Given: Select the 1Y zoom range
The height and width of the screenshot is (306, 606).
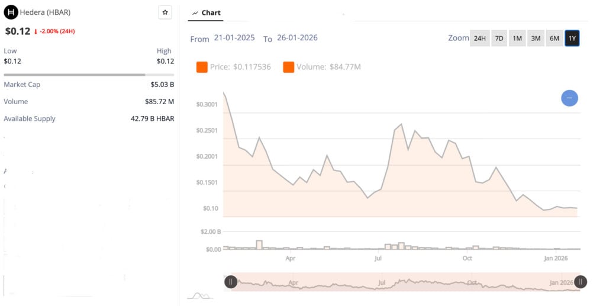Looking at the screenshot, I should click(572, 38).
